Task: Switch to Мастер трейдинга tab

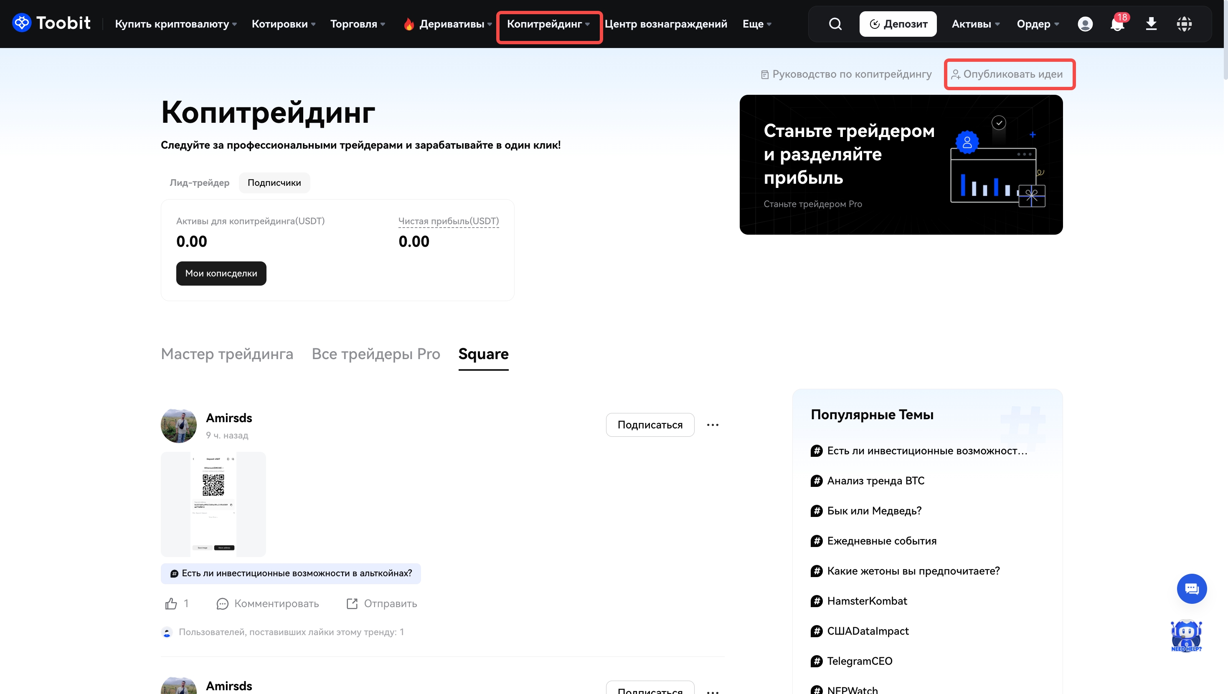Action: (227, 354)
